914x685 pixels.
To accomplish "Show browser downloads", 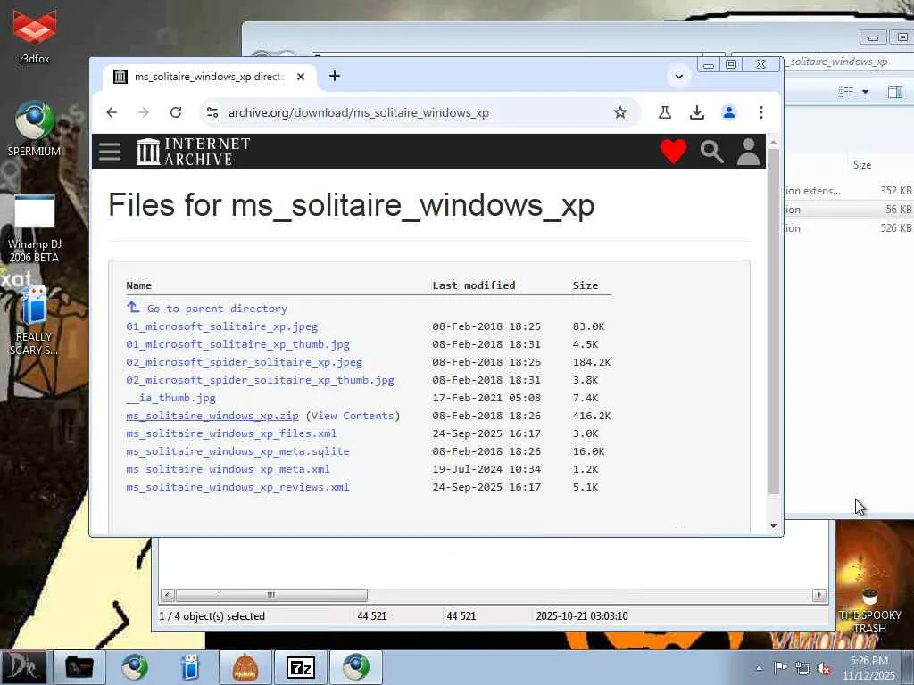I will point(696,112).
